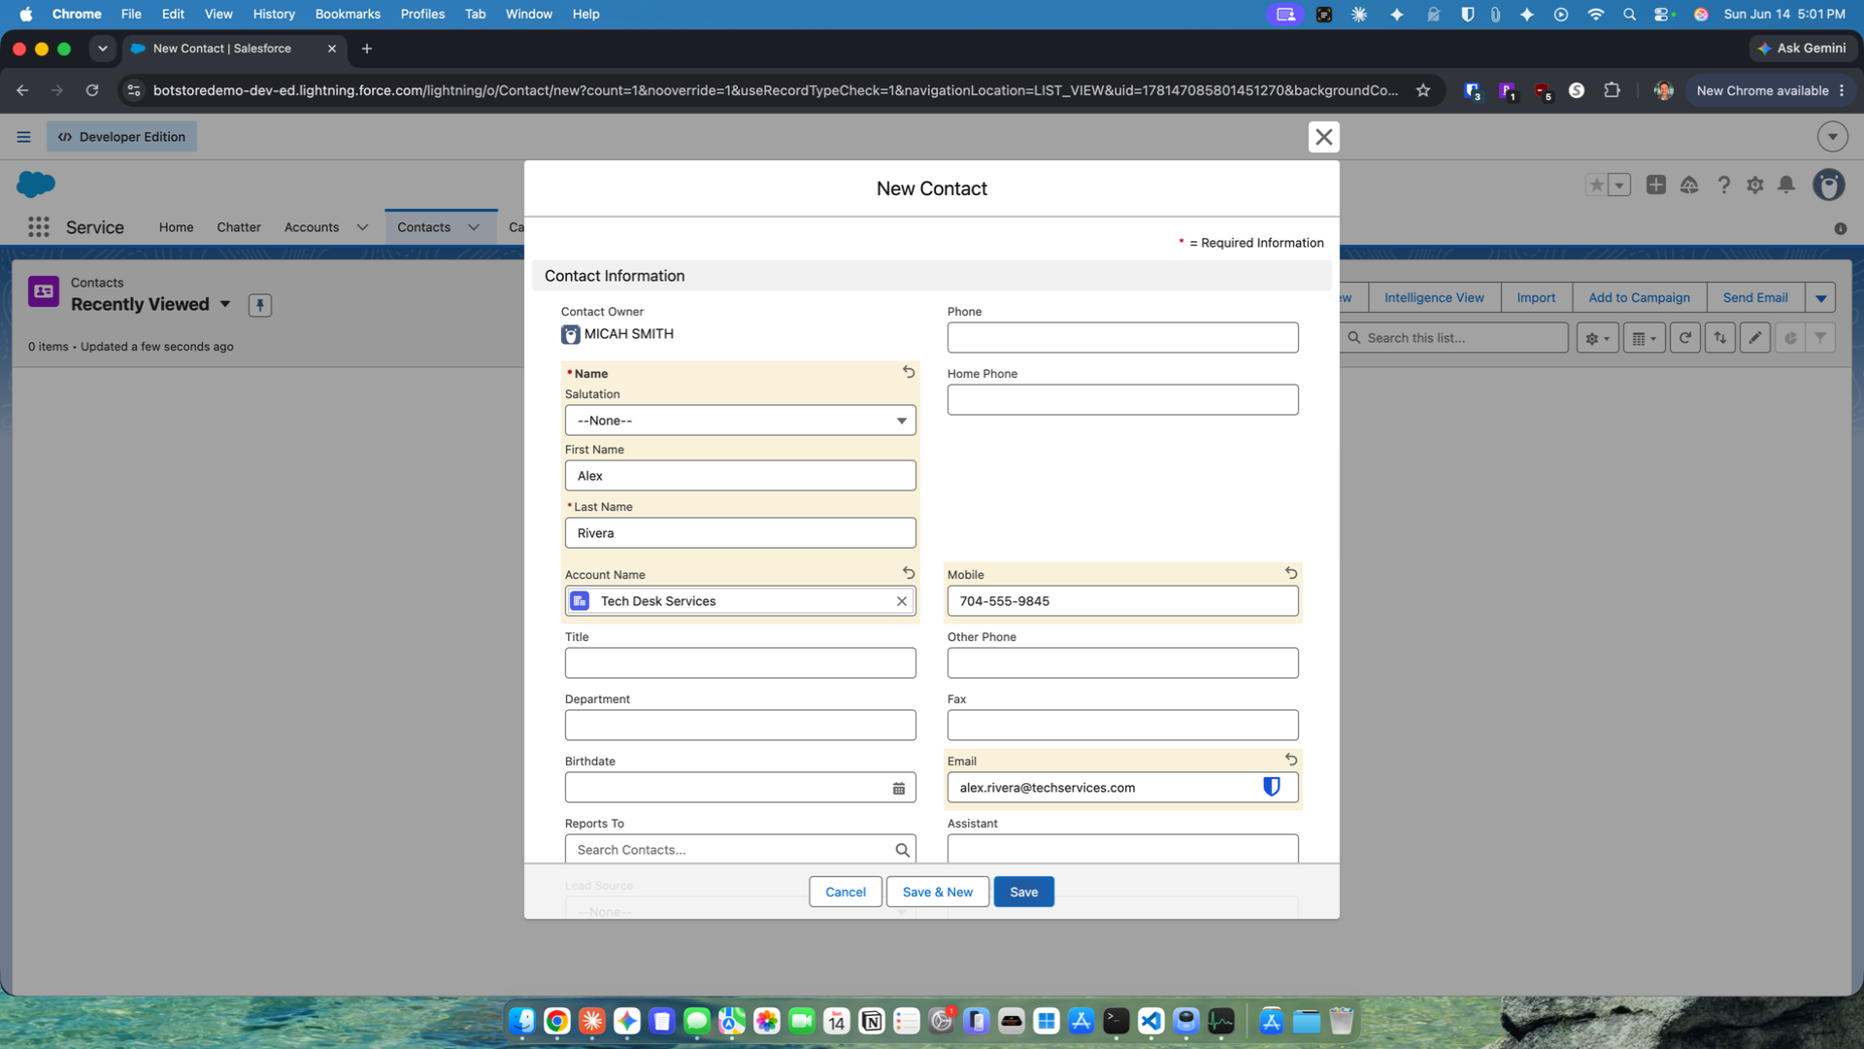Open the Setup gear menu

[x=1754, y=185]
